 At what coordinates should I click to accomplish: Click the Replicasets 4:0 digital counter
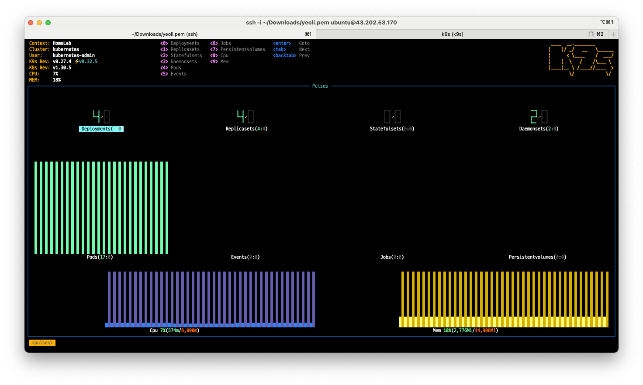pos(245,117)
